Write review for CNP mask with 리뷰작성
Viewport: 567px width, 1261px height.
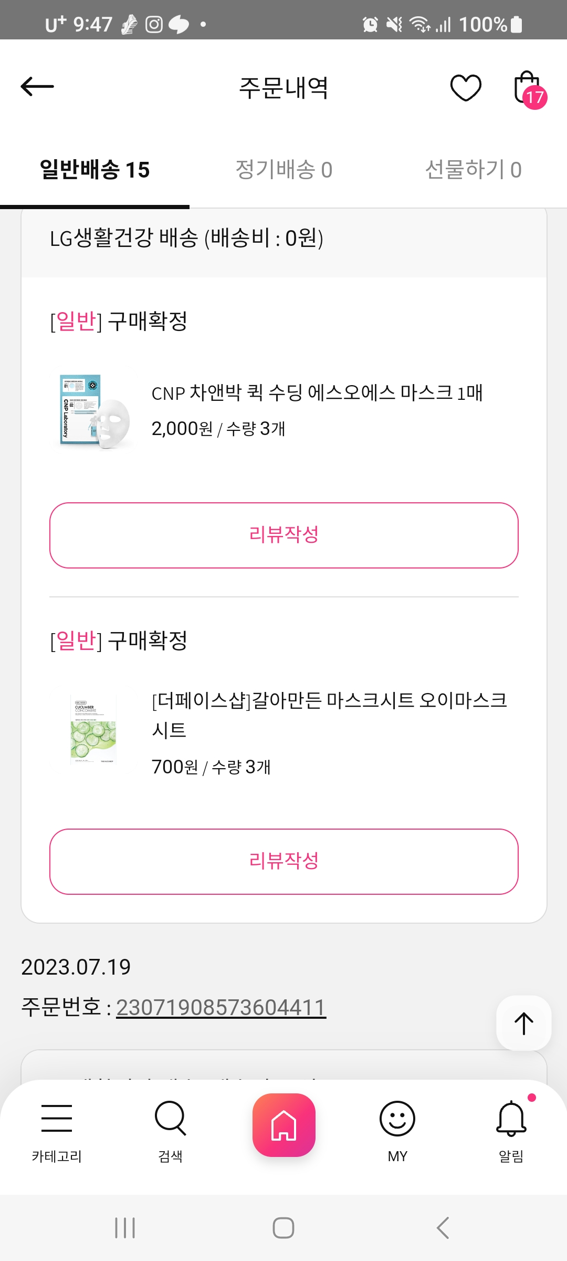click(283, 535)
